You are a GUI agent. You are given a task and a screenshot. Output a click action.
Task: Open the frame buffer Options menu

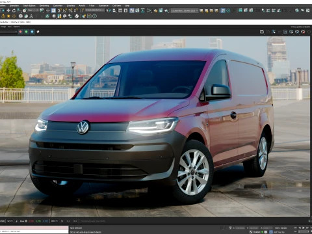(17, 27)
